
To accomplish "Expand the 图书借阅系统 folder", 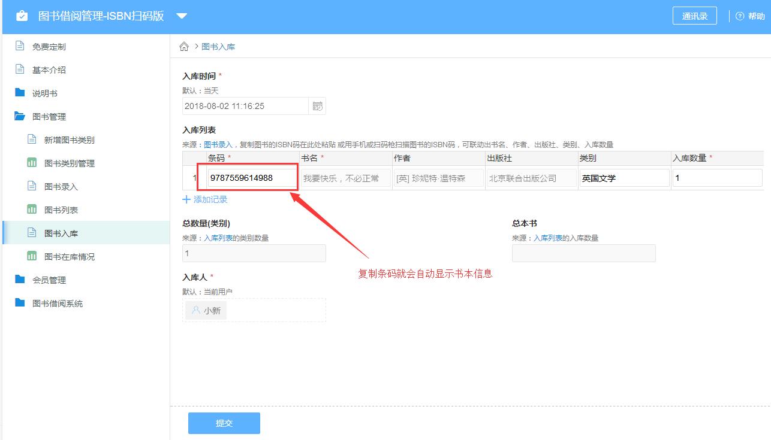I will [58, 304].
